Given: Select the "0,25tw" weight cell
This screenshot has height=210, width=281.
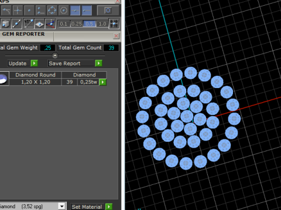Looking at the screenshot, I should [x=88, y=82].
